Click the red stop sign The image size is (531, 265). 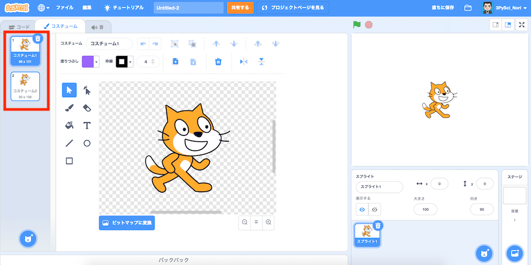[x=369, y=25]
